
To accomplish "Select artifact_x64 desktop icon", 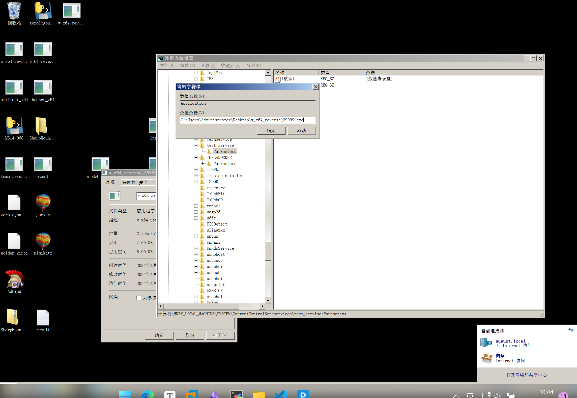I will 14,87.
